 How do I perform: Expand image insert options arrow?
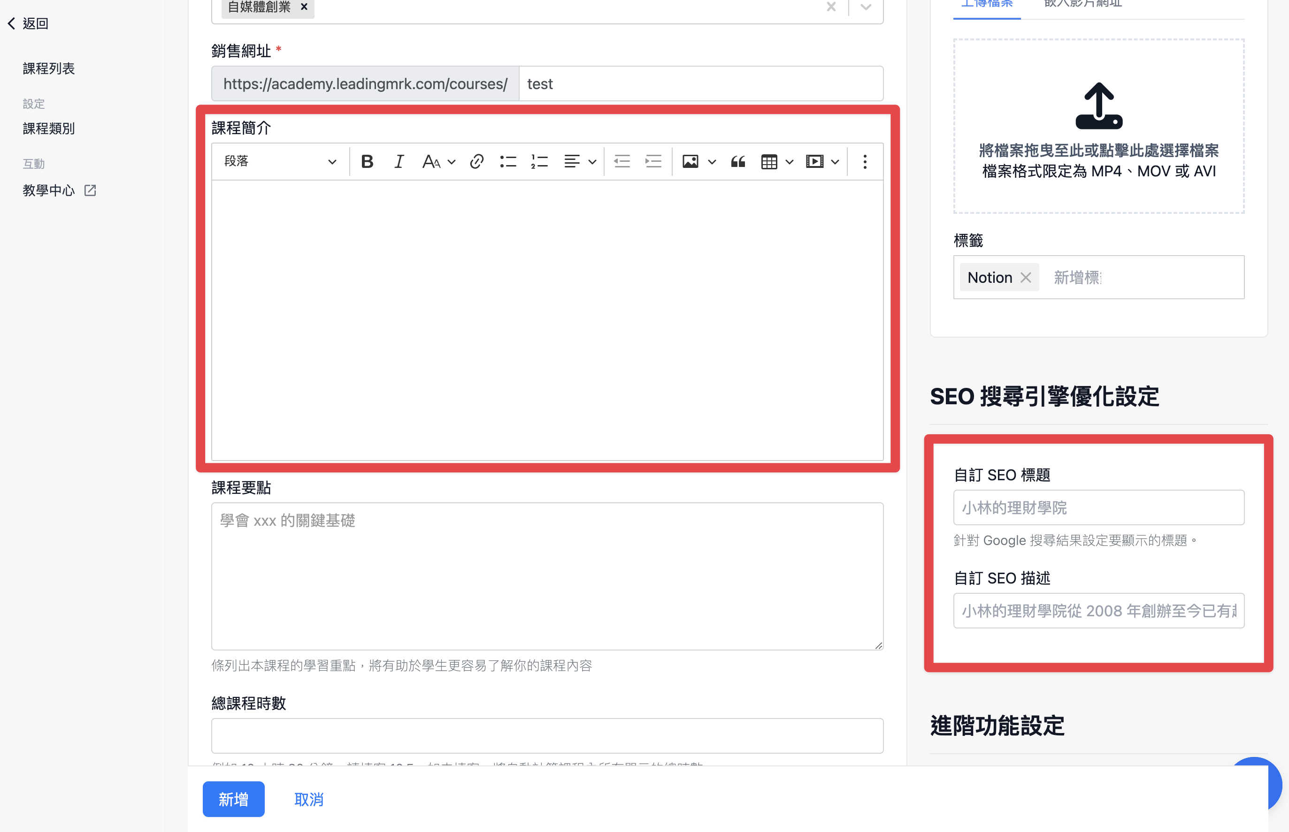click(x=712, y=162)
